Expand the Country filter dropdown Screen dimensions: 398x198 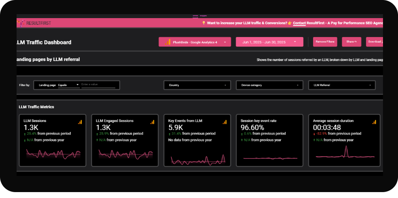click(x=197, y=85)
